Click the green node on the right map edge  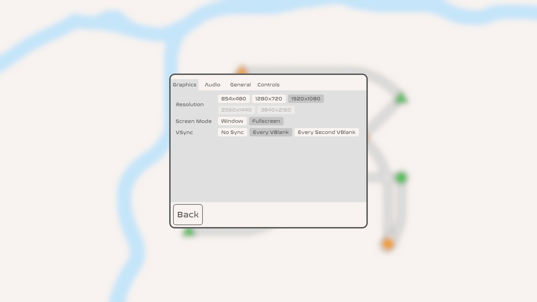click(401, 177)
